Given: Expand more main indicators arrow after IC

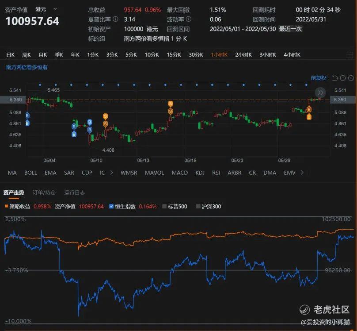Looking at the screenshot, I should point(111,173).
